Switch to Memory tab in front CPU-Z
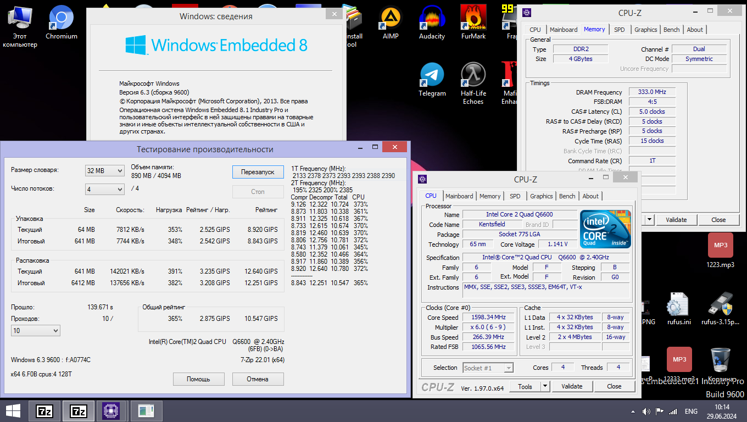This screenshot has width=747, height=422. click(490, 196)
